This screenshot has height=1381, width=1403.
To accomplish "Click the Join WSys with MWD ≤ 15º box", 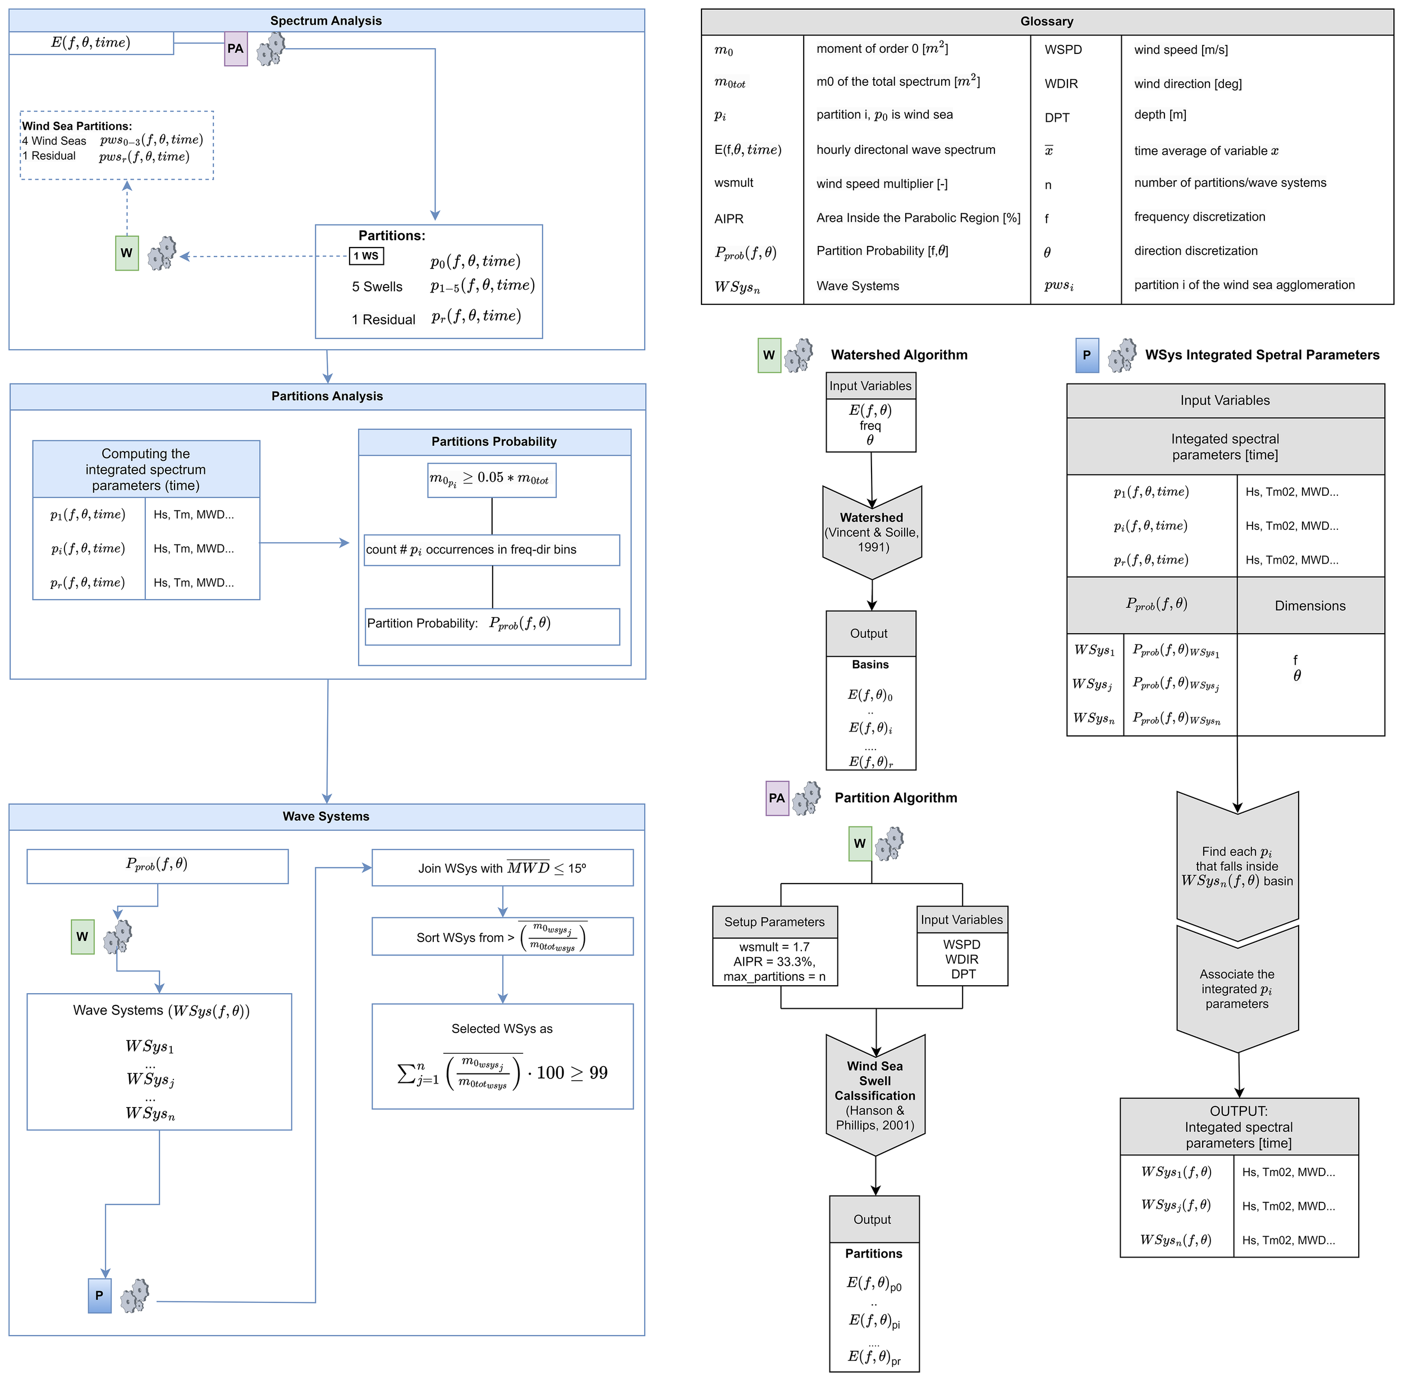I will [x=502, y=868].
